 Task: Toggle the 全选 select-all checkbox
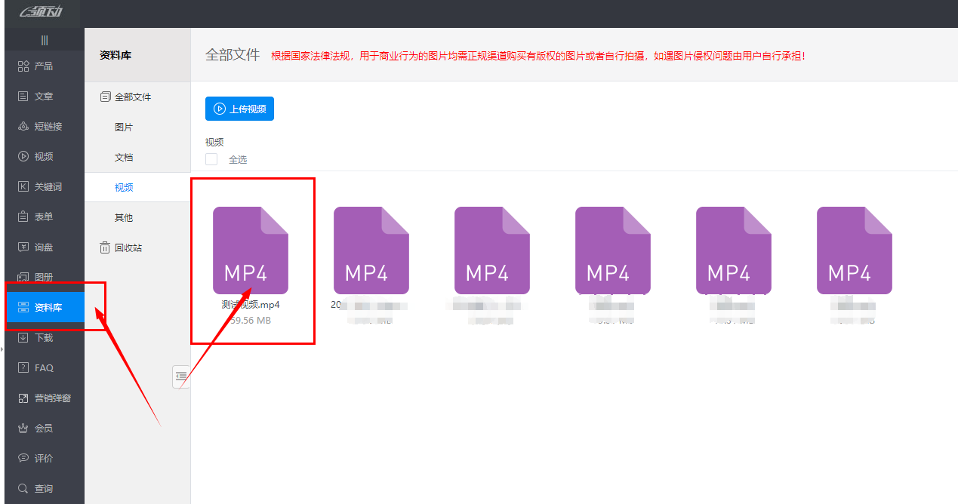211,159
